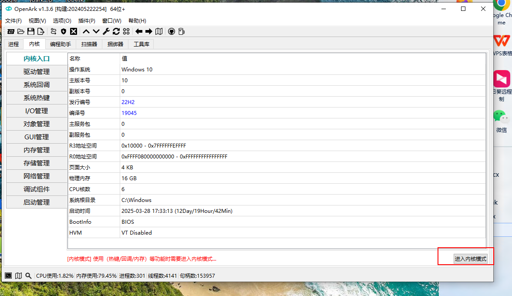Click the circular refresh arrows icon
Image resolution: width=512 pixels, height=296 pixels.
pos(116,31)
